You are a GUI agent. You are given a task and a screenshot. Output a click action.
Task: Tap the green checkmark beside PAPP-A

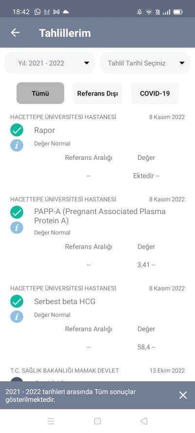point(17,213)
